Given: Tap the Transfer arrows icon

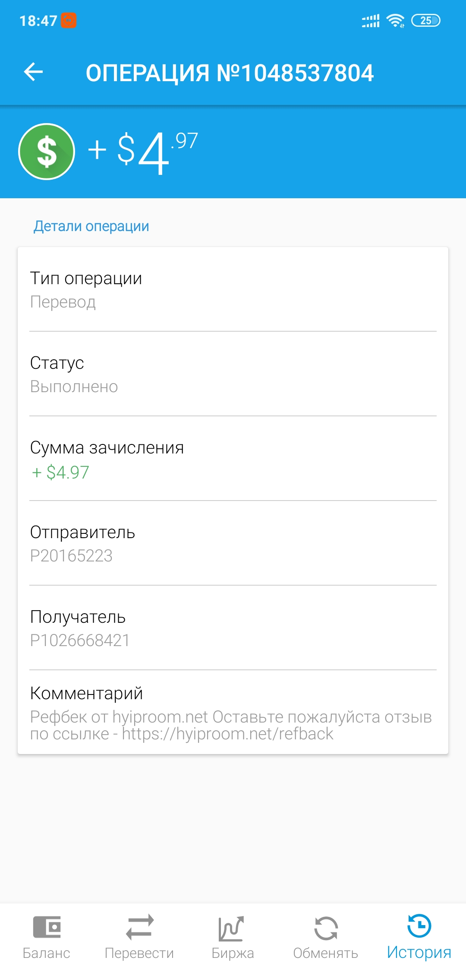Looking at the screenshot, I should [x=139, y=927].
